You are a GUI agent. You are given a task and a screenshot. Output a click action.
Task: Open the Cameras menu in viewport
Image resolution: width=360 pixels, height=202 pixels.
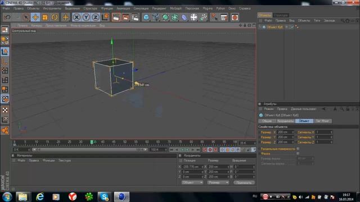point(37,25)
